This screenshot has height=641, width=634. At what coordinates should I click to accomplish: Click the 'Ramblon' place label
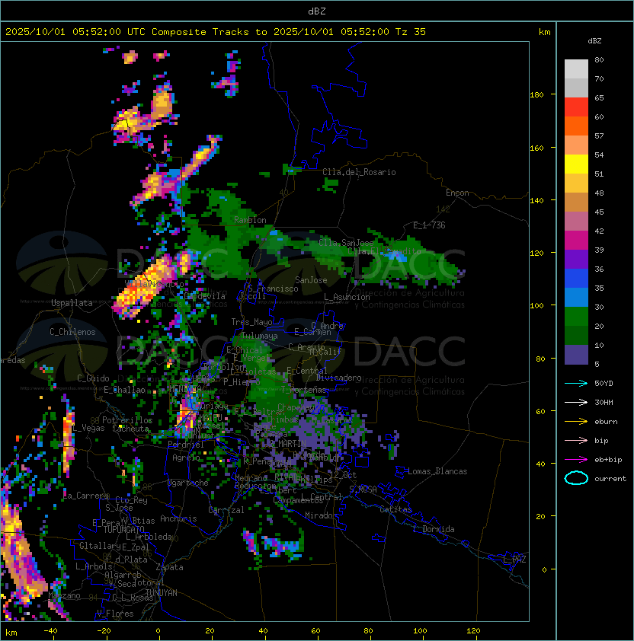point(250,220)
